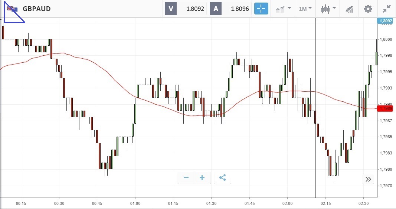Click the GBPAUD flag icon

point(12,9)
